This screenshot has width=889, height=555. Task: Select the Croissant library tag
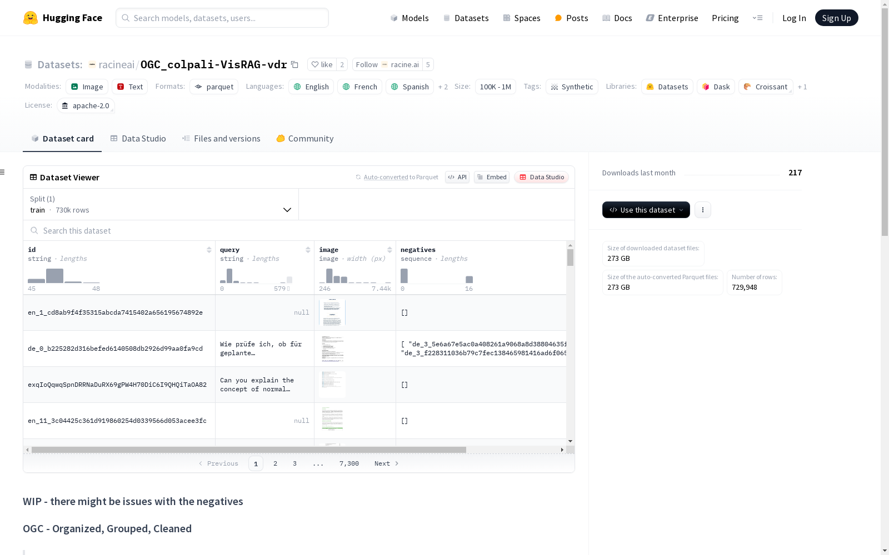[x=766, y=87]
